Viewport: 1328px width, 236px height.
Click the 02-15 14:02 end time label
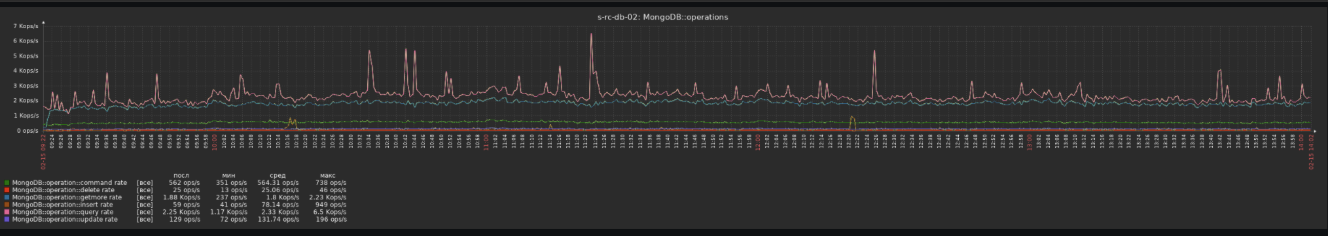click(x=1311, y=152)
